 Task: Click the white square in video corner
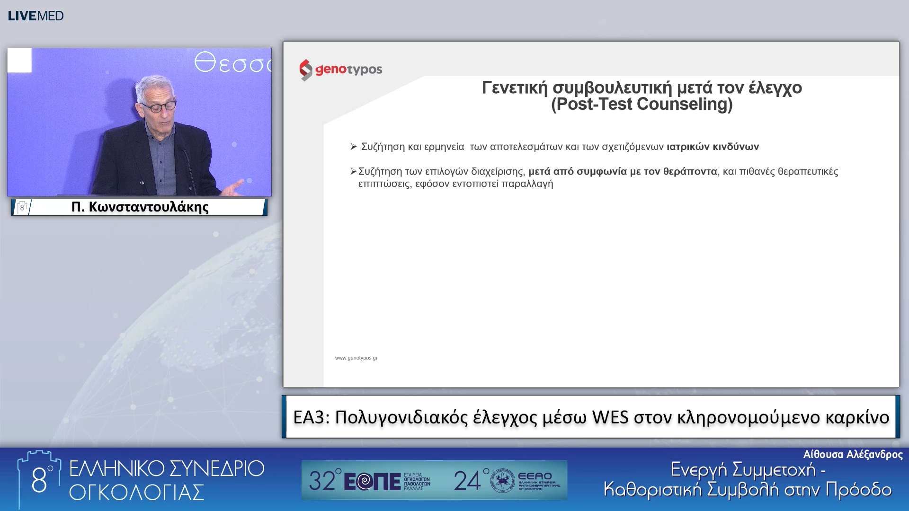click(19, 60)
